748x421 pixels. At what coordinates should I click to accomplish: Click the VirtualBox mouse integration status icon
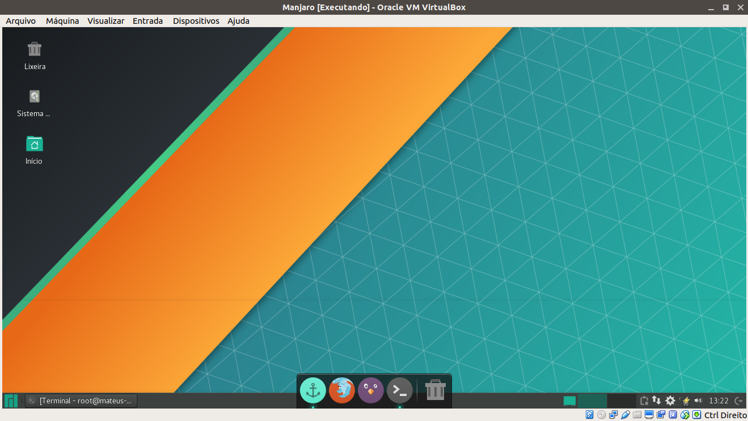[684, 415]
